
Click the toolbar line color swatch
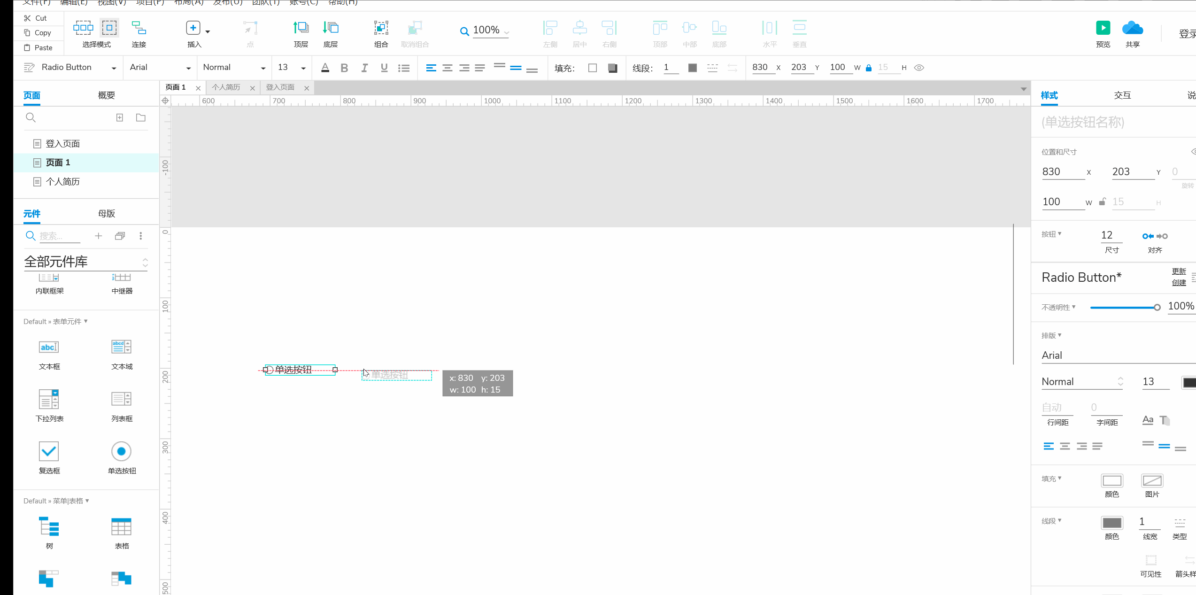(692, 68)
